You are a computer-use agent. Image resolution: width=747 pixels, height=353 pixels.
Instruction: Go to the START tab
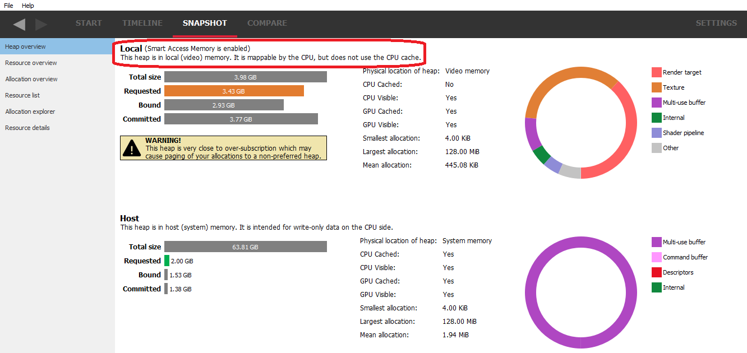(x=89, y=24)
